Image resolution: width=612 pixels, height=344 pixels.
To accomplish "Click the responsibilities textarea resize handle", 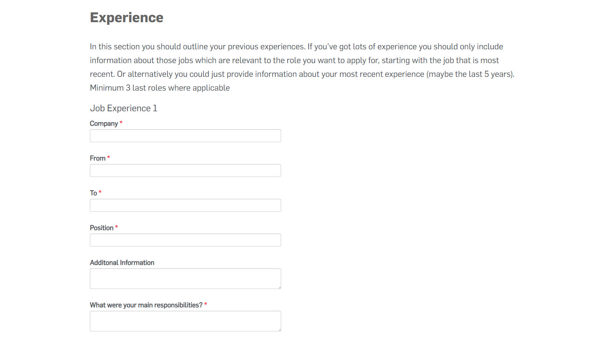I will (x=280, y=330).
